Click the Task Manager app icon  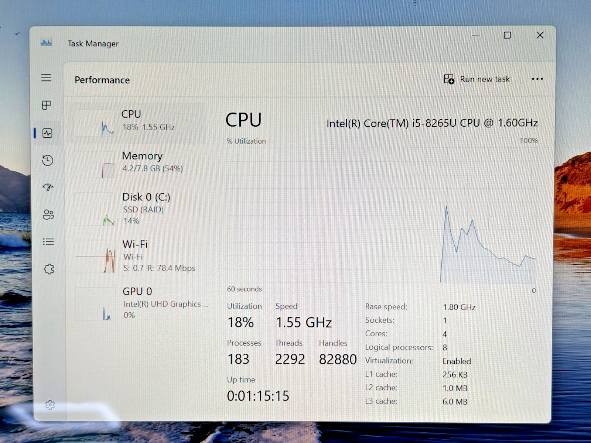click(46, 42)
